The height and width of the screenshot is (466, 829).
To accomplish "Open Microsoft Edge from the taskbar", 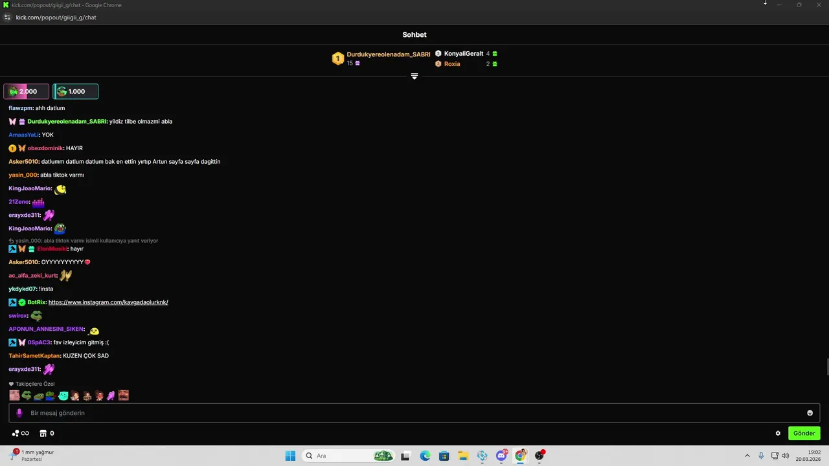I will 425,456.
